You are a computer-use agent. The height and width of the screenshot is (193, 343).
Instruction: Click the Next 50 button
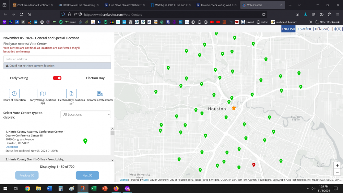[x=87, y=176]
